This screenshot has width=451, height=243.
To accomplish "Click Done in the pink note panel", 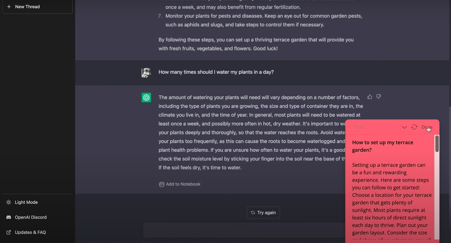I will tap(427, 127).
